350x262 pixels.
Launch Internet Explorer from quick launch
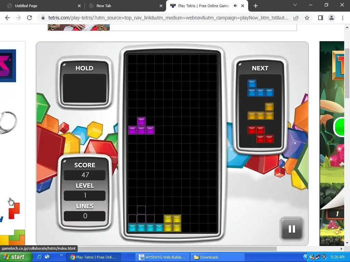pyautogui.click(x=39, y=257)
